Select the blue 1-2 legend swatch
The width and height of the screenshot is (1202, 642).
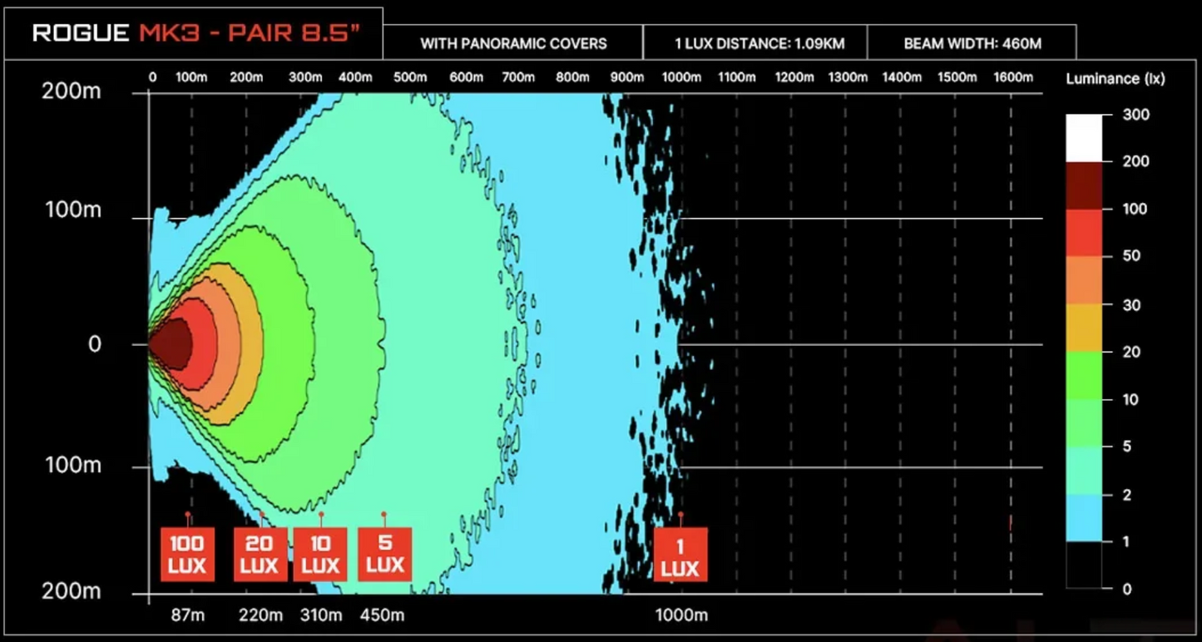(1084, 518)
